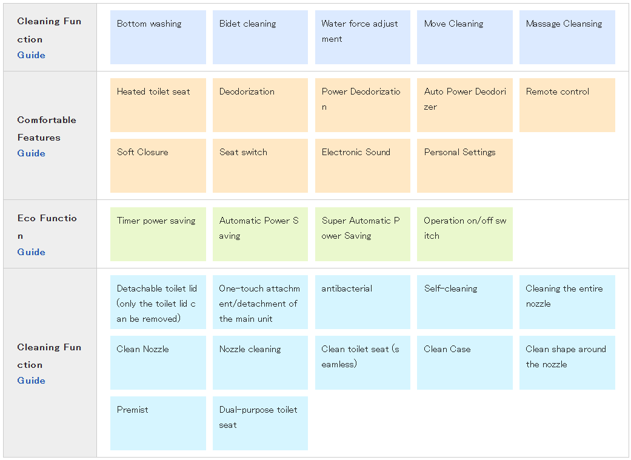
Task: Click the Heated toilet seat tile
Action: click(158, 105)
